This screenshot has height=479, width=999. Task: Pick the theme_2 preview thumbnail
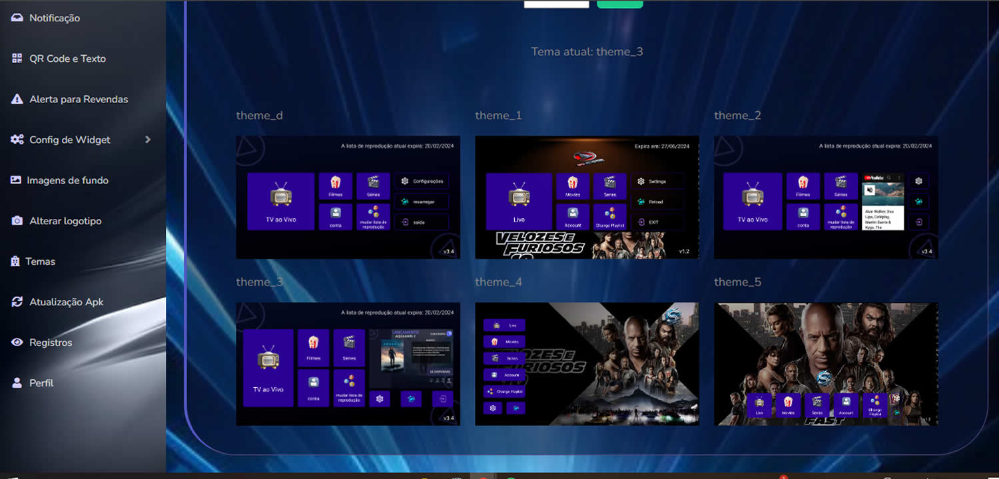(x=826, y=198)
